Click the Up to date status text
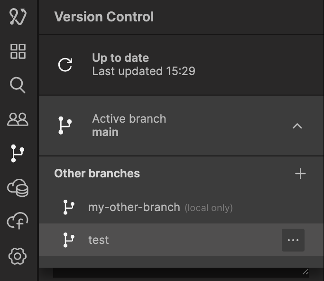 120,58
